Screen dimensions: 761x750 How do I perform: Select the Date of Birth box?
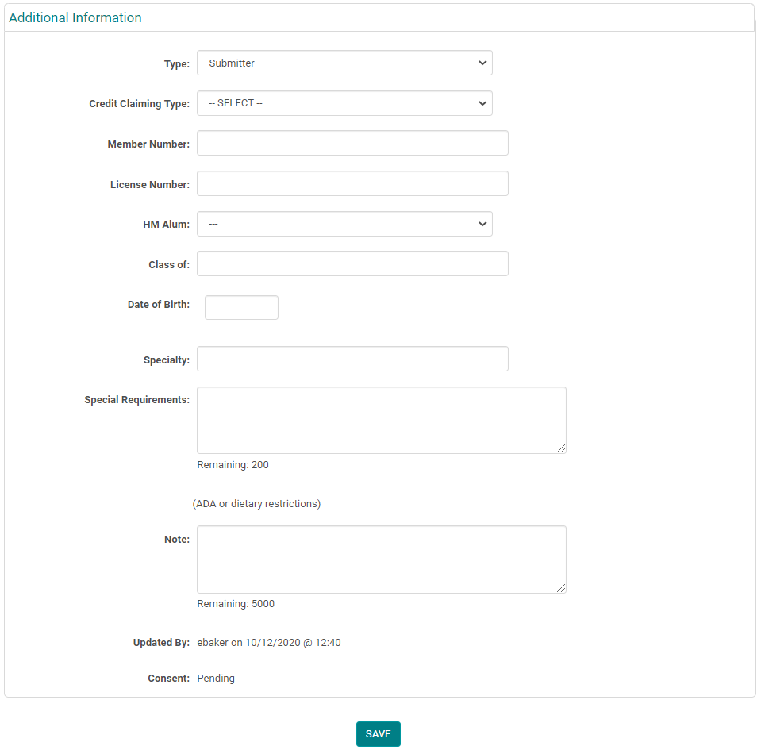point(241,308)
